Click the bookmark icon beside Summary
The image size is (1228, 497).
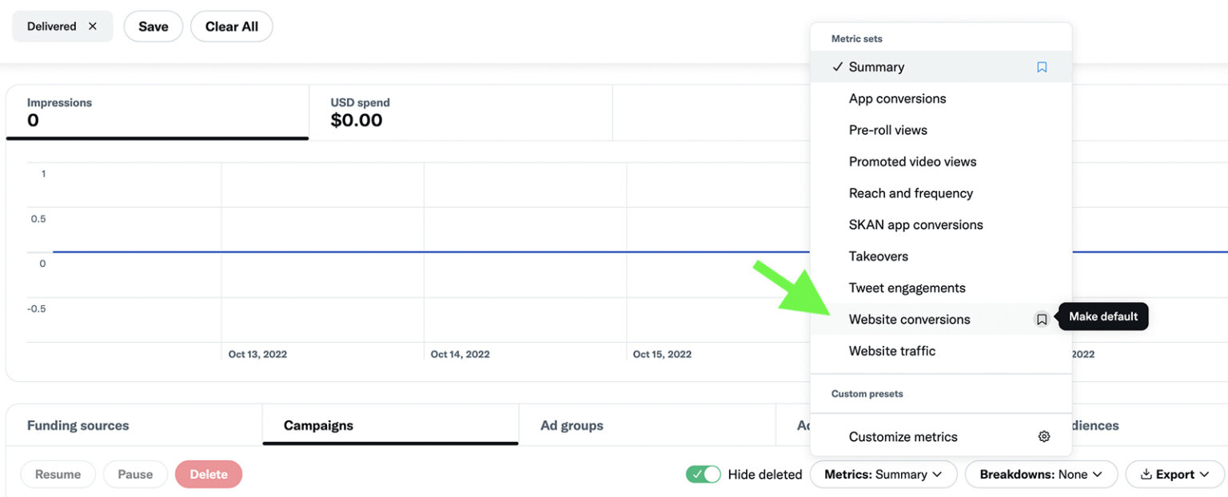[1041, 67]
